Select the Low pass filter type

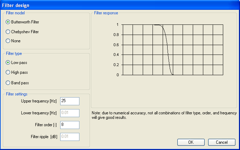point(8,63)
